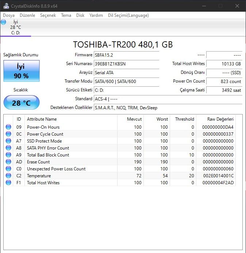Close the CrystalDiskInfo window
246x253 pixels.
click(x=237, y=6)
